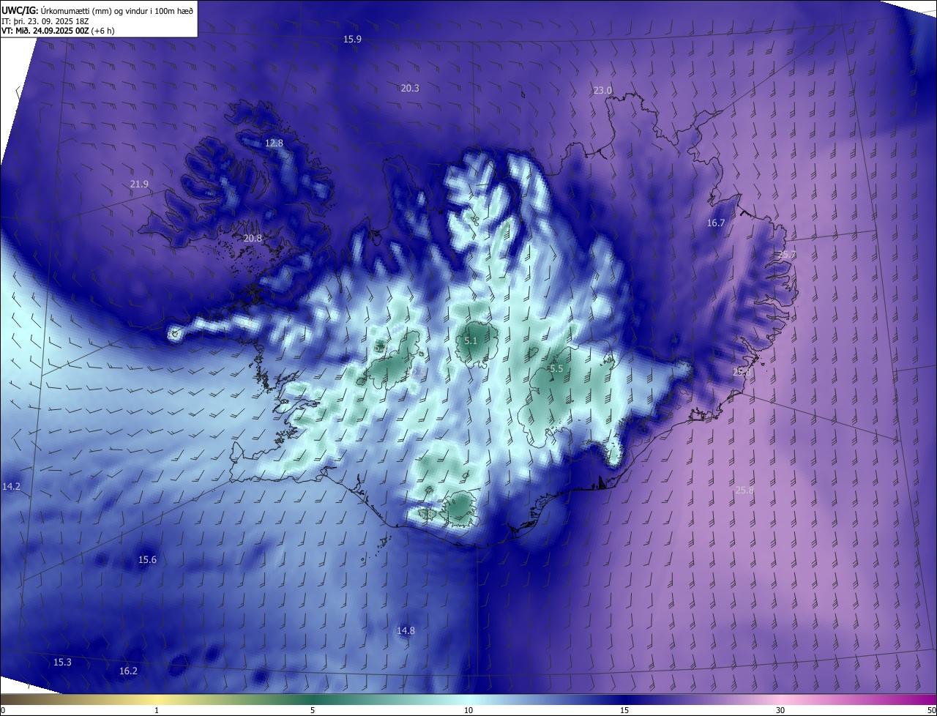Select the 'IT: þri. 23. 09. 2025 18Z' line
The width and height of the screenshot is (937, 716).
tap(46, 20)
